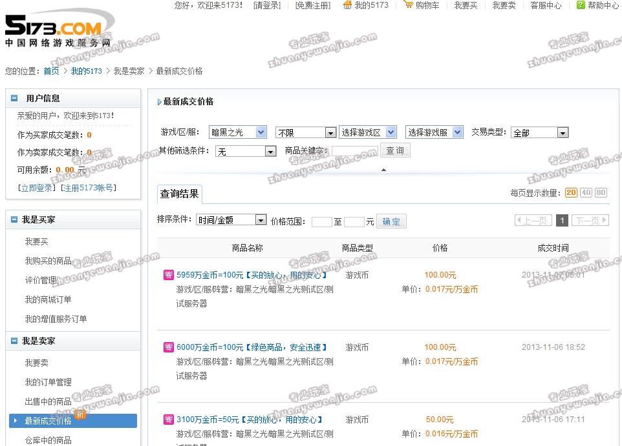Screen dimensions: 622x446
Task: Open 交易类型 dropdown showing 全部
Action: (539, 133)
